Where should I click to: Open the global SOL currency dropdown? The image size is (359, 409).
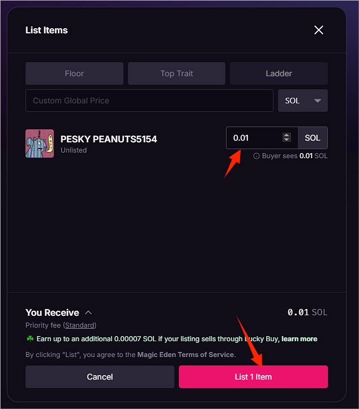click(302, 101)
